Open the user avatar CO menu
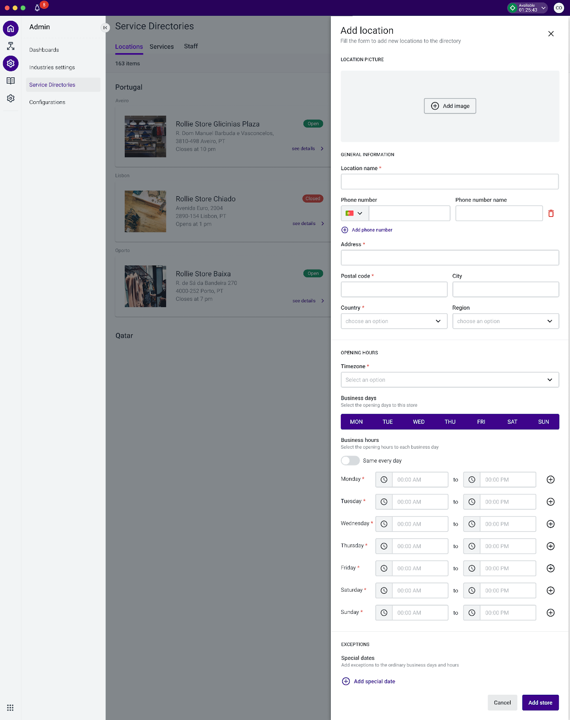 [559, 8]
